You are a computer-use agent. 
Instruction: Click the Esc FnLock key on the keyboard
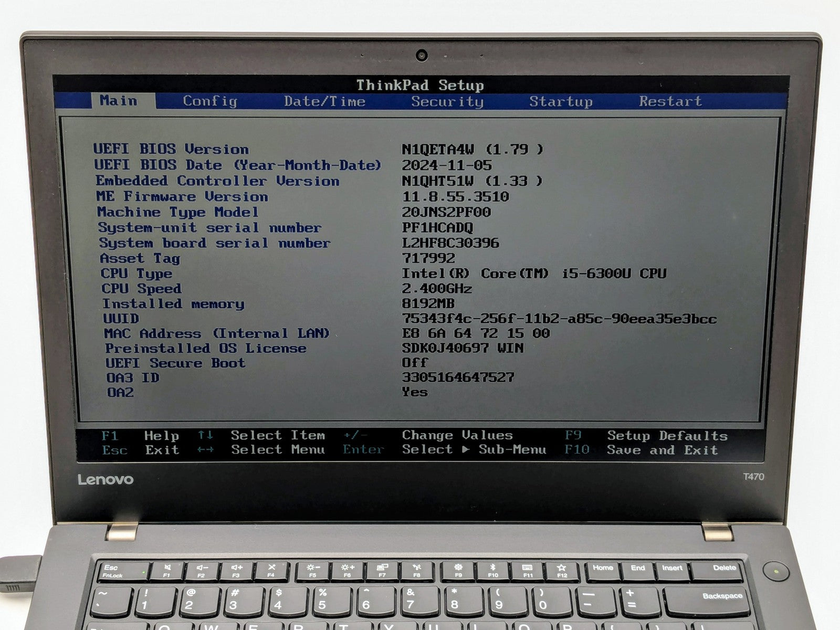click(122, 572)
